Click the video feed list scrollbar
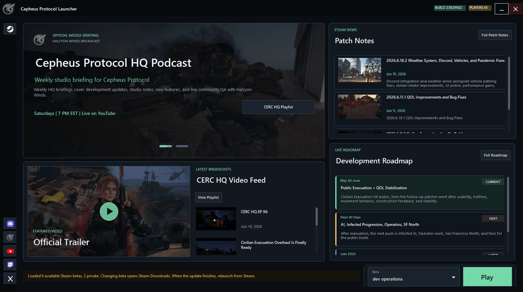Viewport: 523px width, 292px height. 316,216
